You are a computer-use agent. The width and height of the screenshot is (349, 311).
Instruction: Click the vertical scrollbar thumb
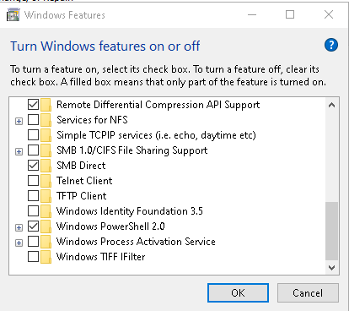[x=331, y=231]
